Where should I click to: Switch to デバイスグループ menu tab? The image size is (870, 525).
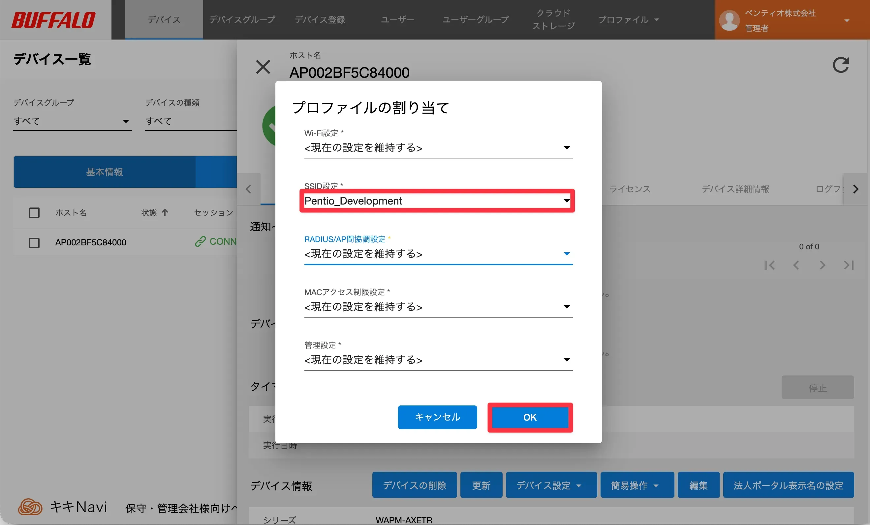(x=242, y=20)
